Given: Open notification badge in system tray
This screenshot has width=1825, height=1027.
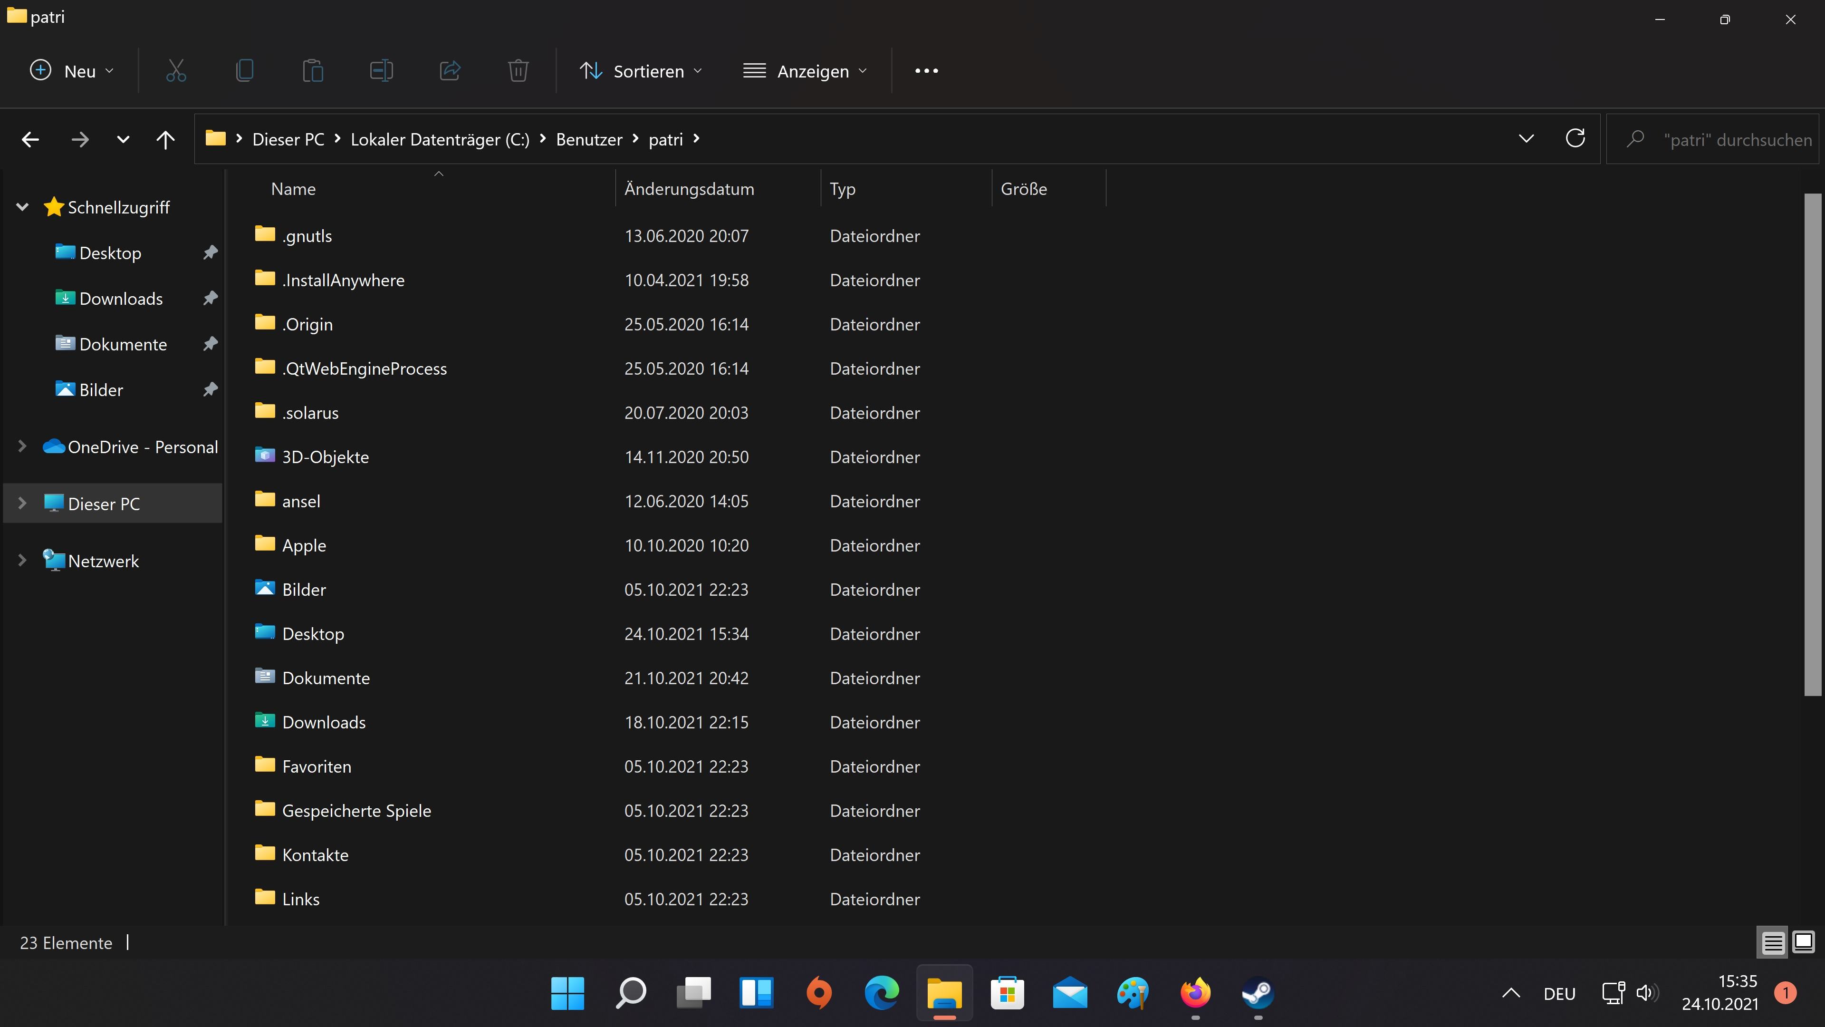Looking at the screenshot, I should tap(1786, 993).
